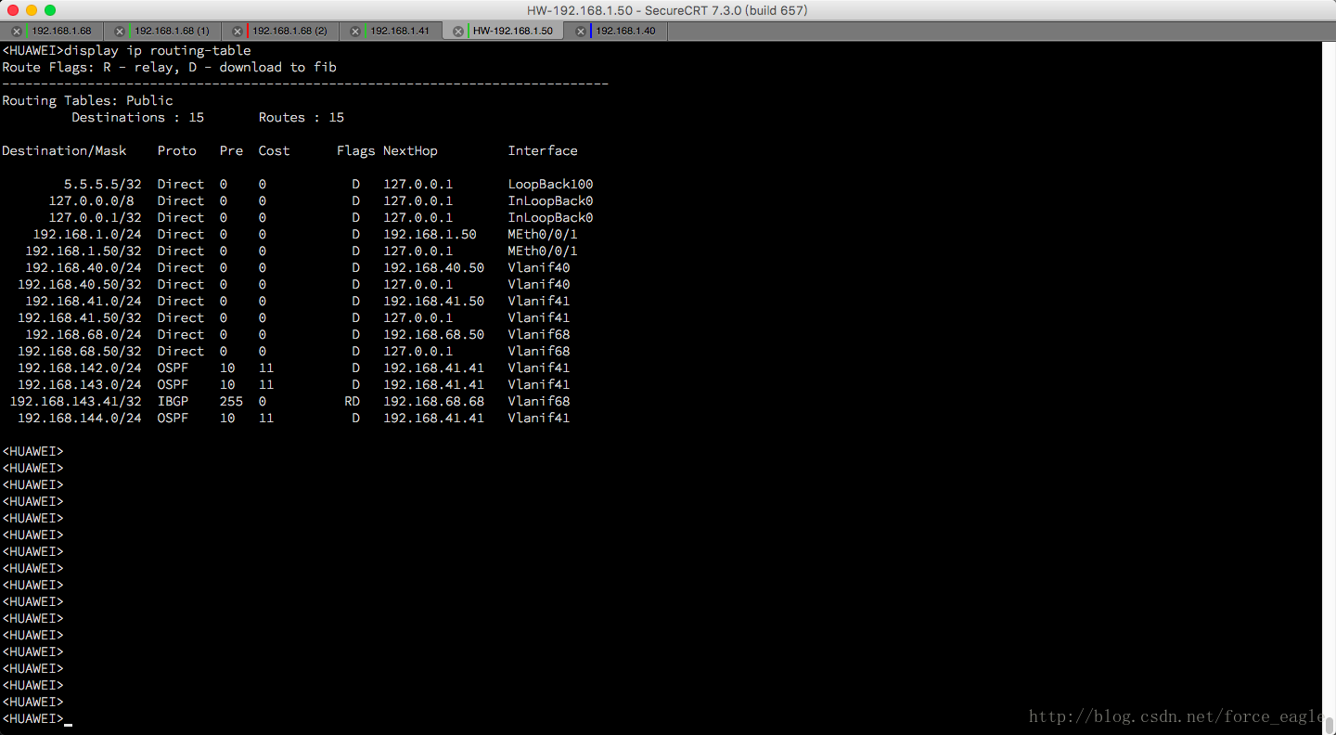Click the preference value 255

[231, 401]
